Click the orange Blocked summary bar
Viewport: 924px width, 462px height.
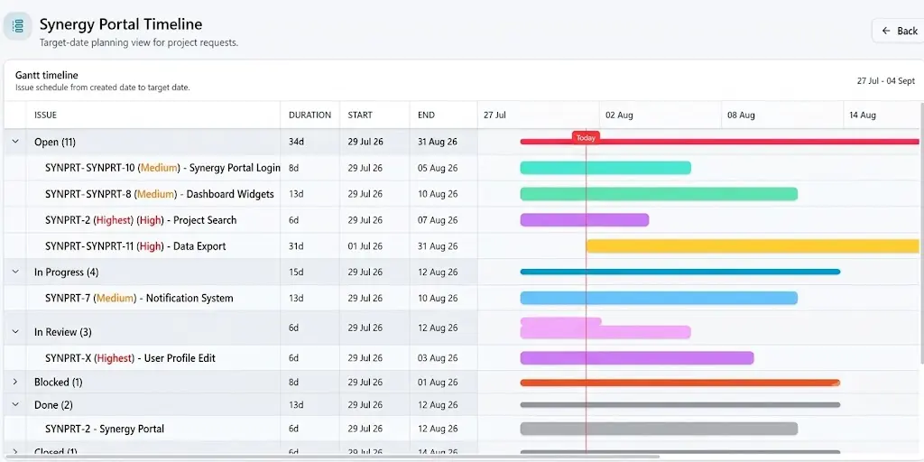tap(680, 383)
